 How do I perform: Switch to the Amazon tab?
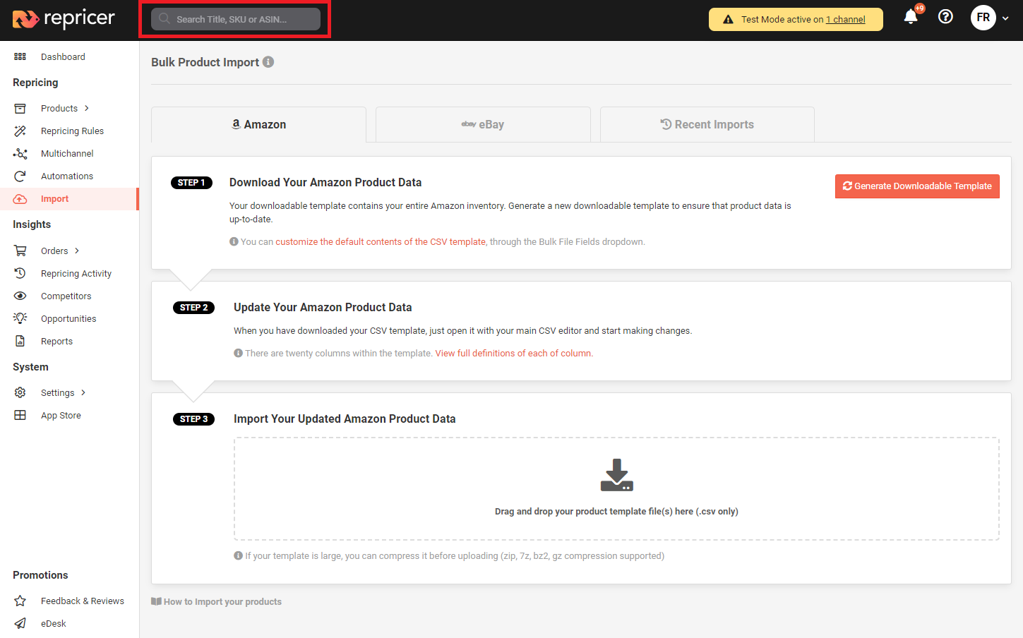[x=258, y=124]
